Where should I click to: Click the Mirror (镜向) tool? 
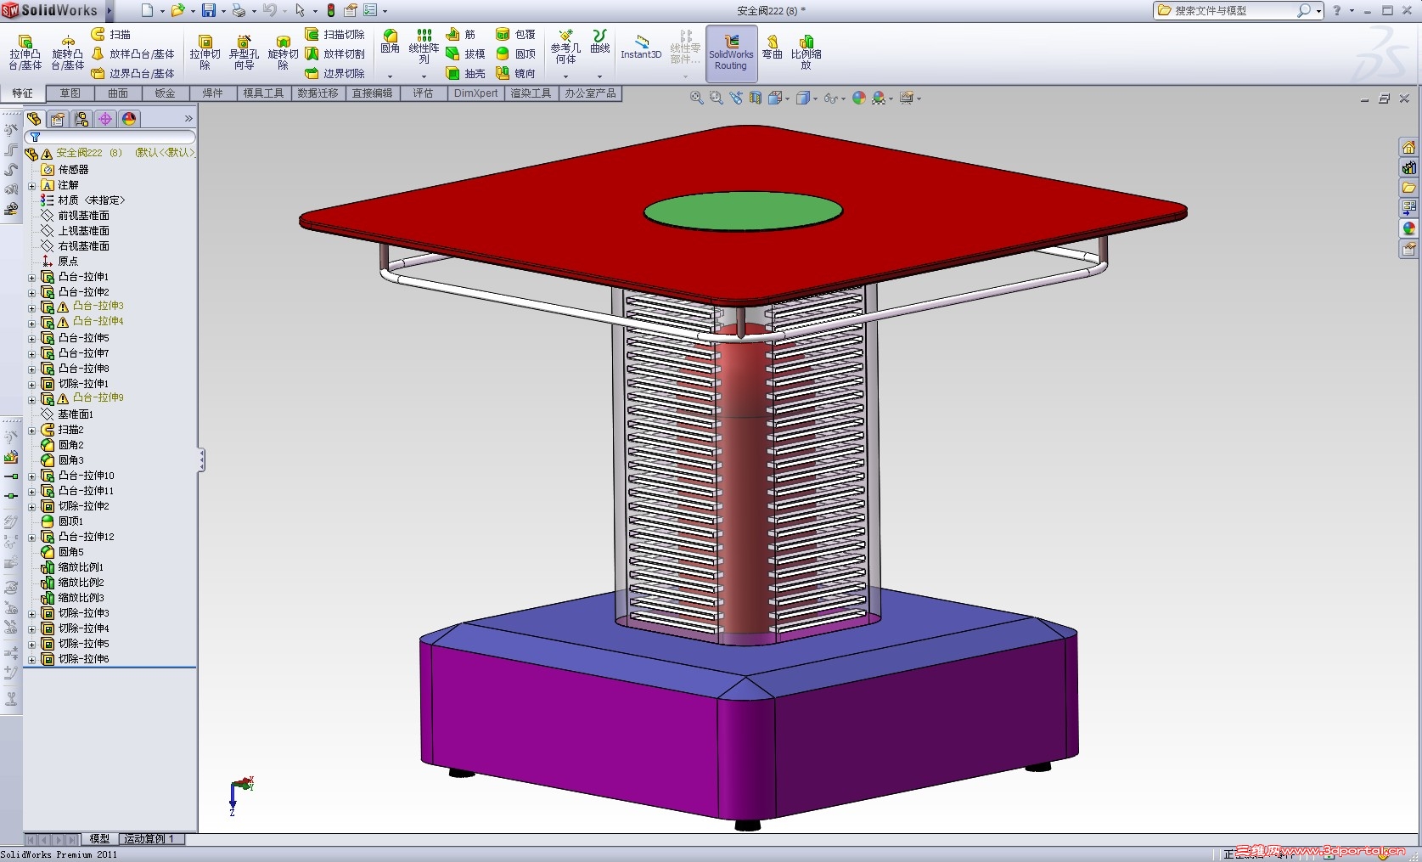515,73
